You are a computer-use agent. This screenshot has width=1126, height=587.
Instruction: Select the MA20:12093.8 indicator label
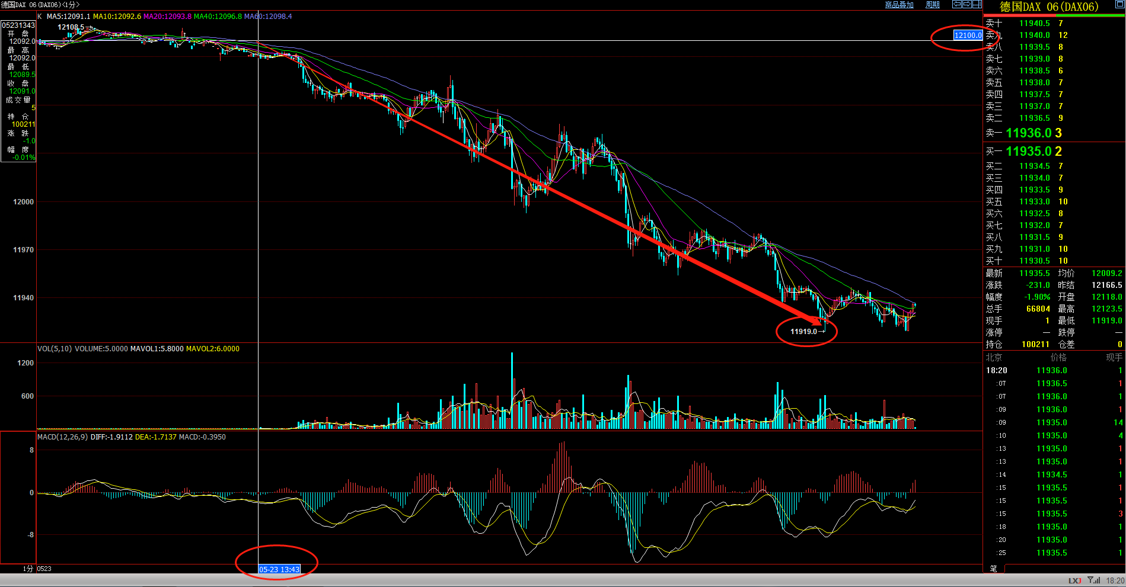tap(167, 17)
